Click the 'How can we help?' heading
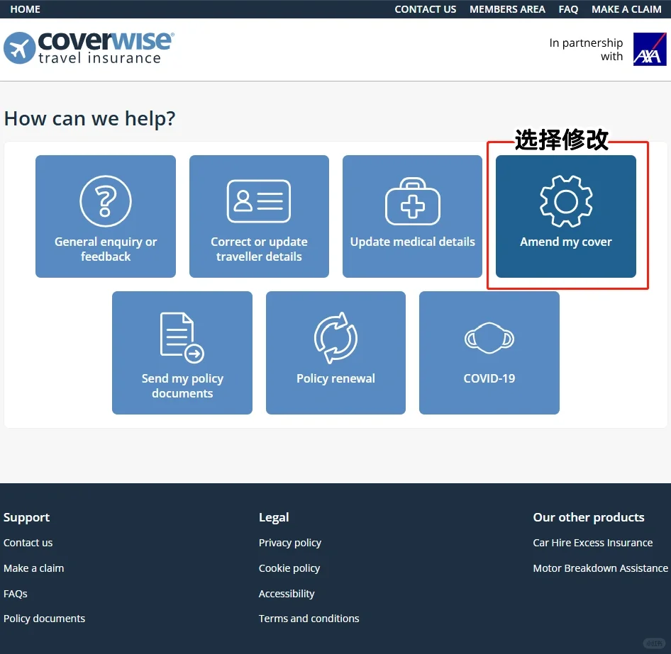 pos(89,119)
